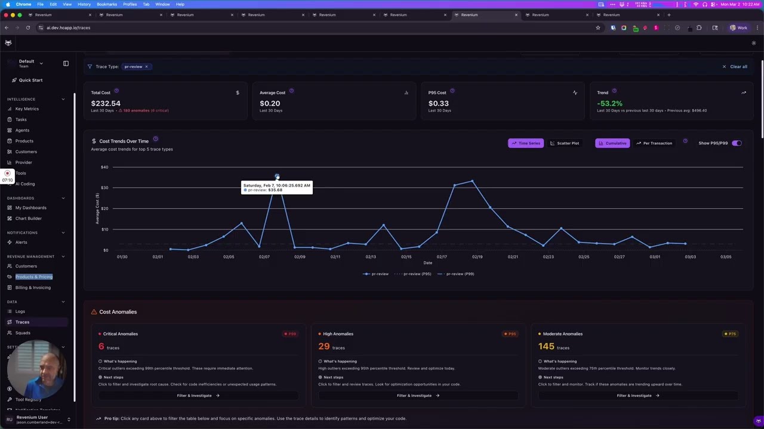Click the Cost Trends Over Time info icon

point(155,139)
